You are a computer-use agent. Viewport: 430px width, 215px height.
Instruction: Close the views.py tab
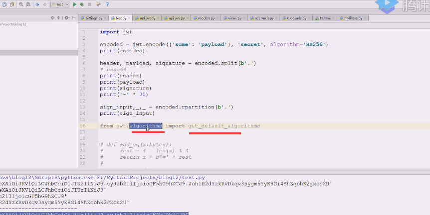pos(244,18)
